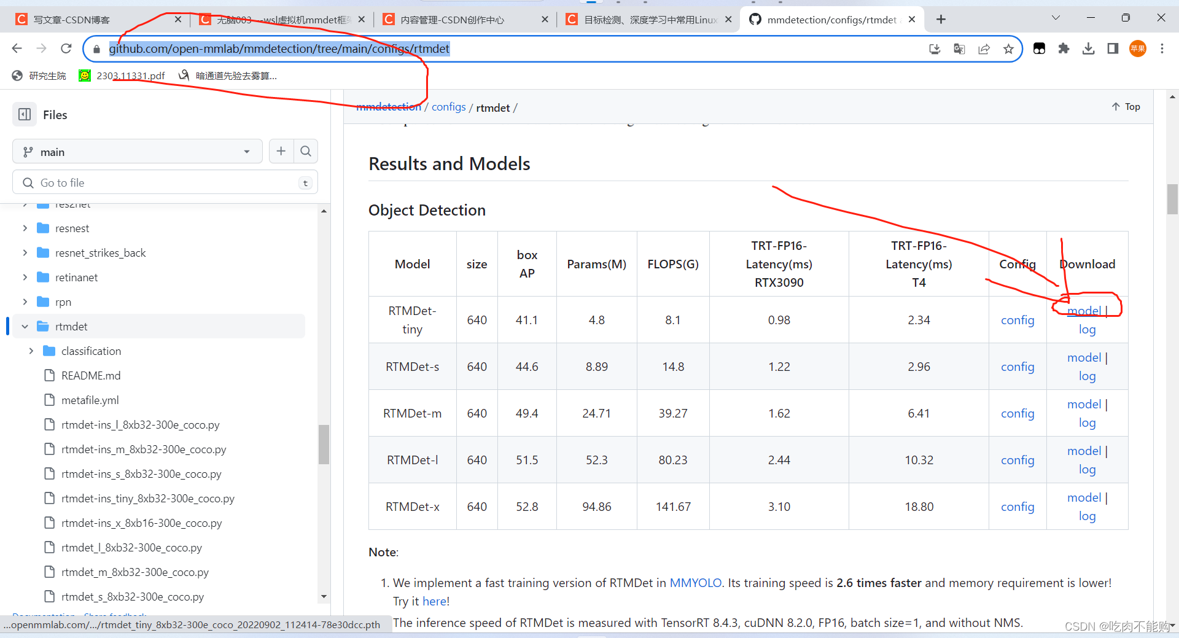Click the box AP value 41.1

click(x=527, y=320)
